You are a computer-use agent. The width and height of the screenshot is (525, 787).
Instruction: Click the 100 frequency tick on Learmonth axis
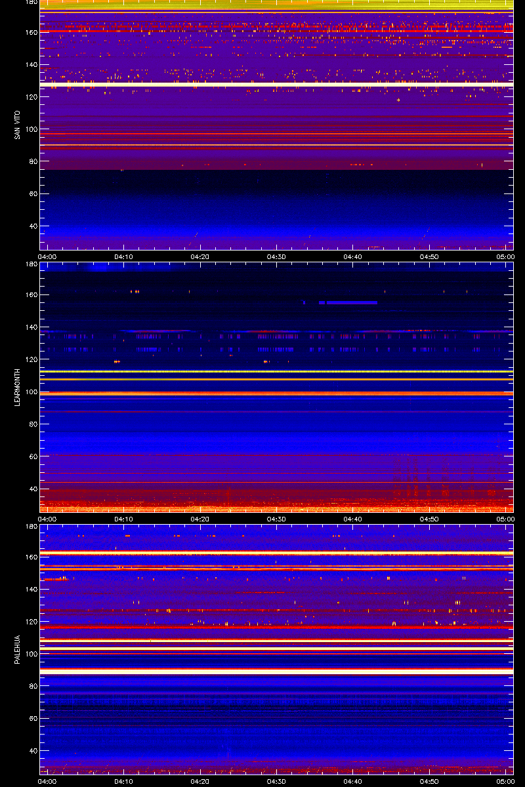(x=31, y=392)
